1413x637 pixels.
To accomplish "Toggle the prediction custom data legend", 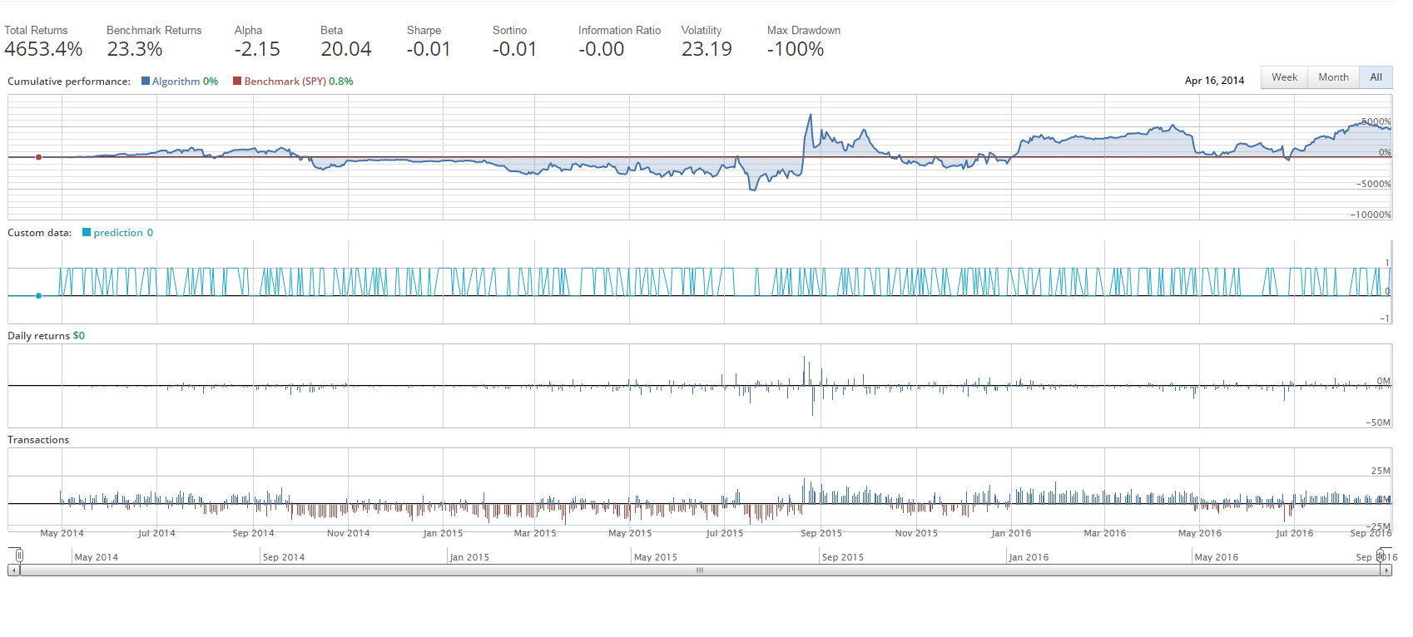I will click(117, 233).
